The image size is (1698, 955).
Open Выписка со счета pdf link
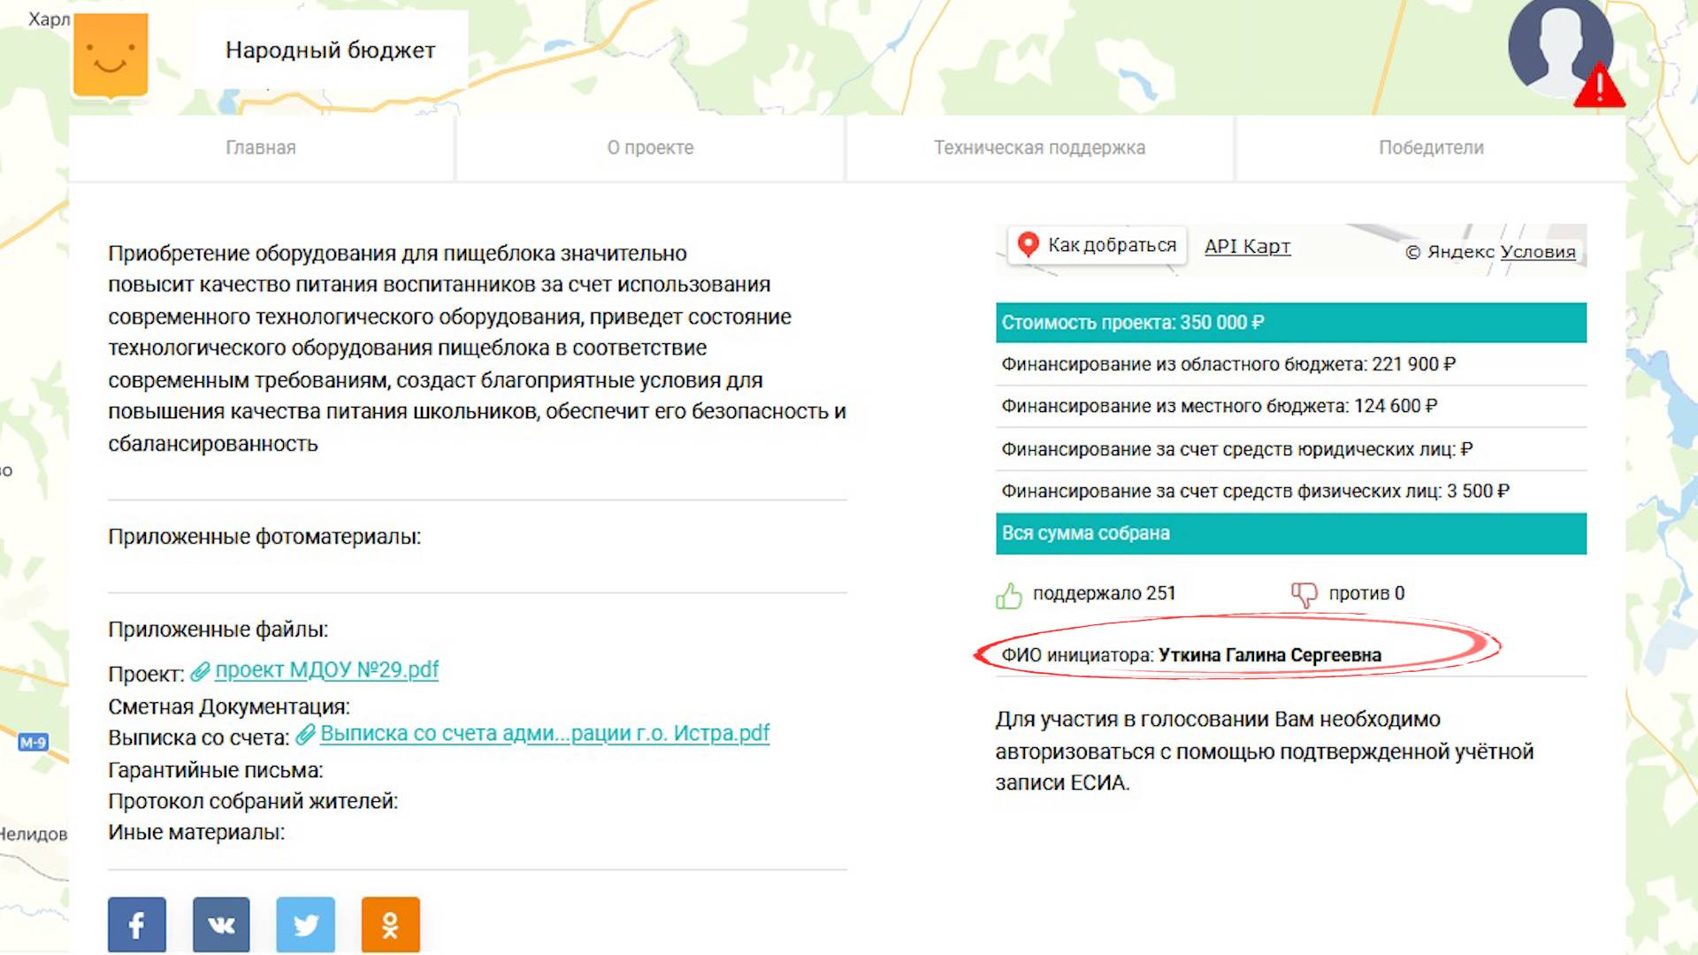[x=544, y=734]
